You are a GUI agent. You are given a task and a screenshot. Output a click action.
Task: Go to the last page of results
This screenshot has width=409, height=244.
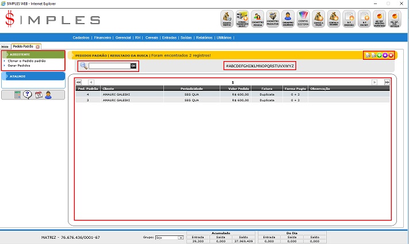pos(387,82)
